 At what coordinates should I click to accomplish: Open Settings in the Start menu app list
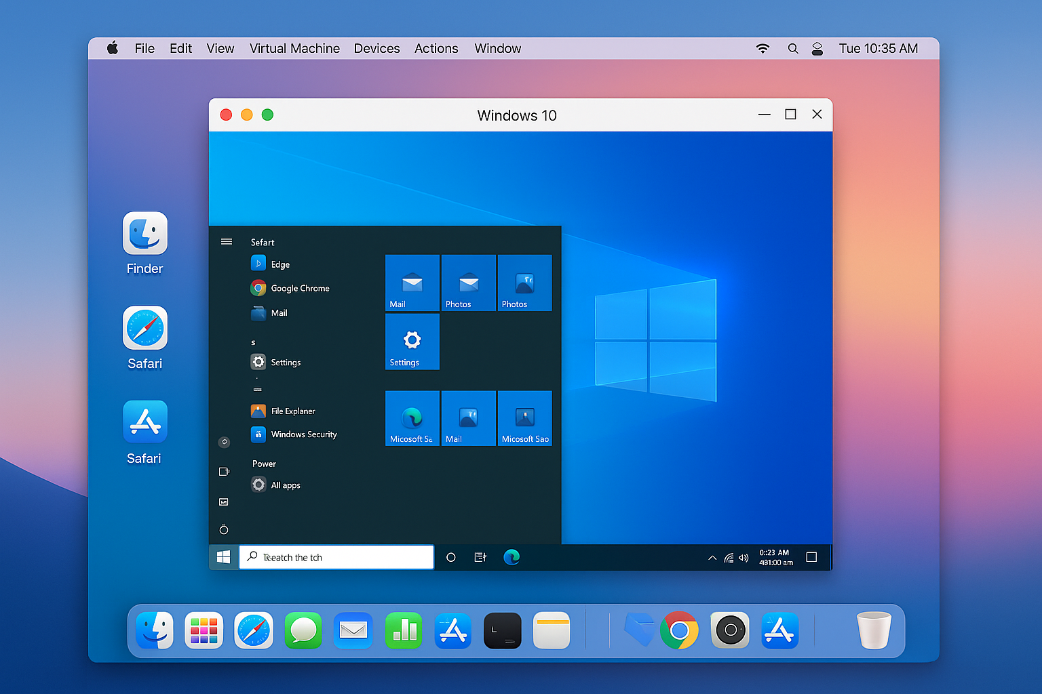[275, 362]
